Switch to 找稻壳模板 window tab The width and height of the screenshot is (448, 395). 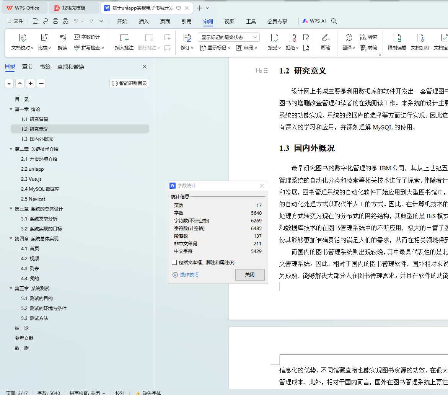coord(74,8)
